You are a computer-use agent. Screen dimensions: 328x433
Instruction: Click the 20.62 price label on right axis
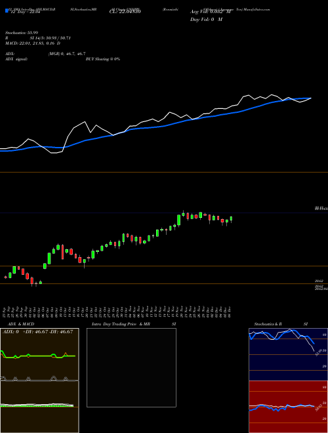319,281
